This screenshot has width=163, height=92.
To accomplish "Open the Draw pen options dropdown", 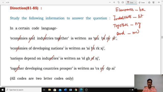I will pyautogui.click(x=136, y=2).
